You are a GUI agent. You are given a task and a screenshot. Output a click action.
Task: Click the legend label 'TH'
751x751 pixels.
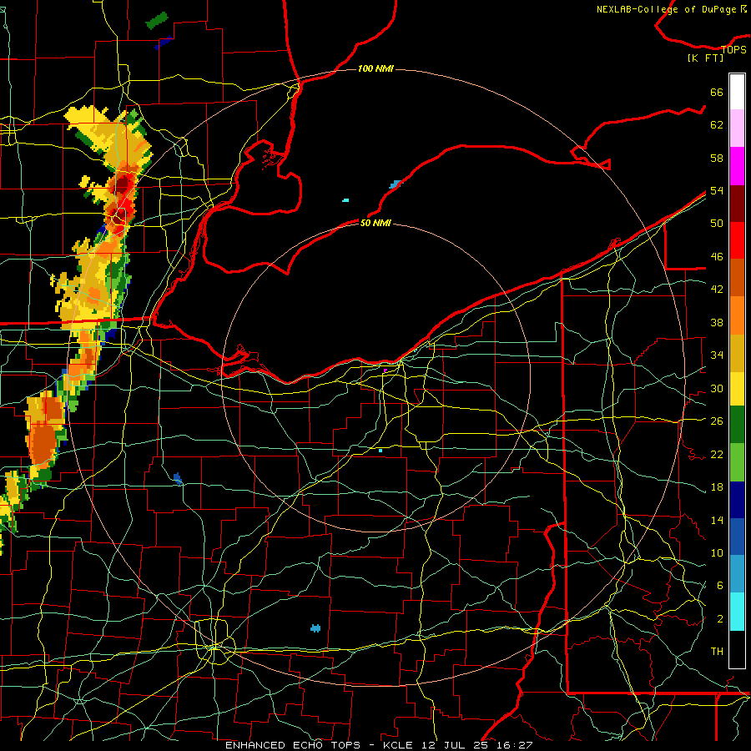pos(717,652)
